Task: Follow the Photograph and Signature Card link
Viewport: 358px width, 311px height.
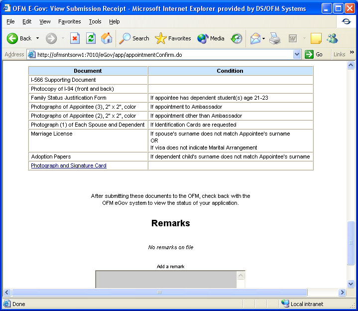Action: 68,165
